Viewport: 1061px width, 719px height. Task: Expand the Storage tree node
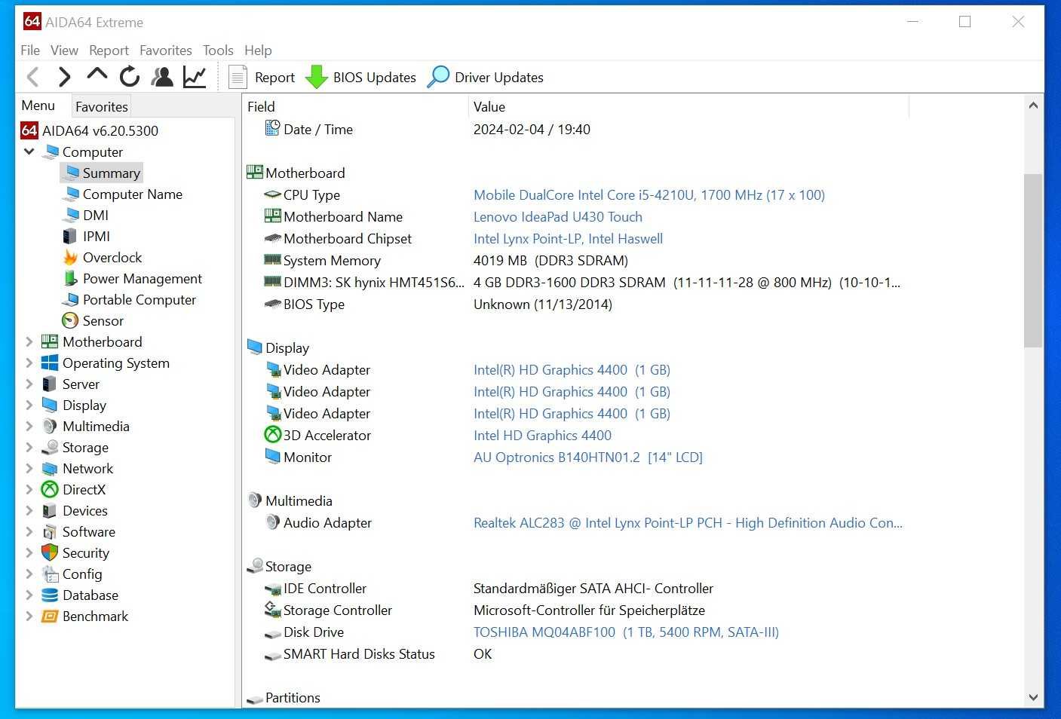point(29,447)
